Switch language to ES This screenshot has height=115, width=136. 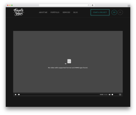120,13
